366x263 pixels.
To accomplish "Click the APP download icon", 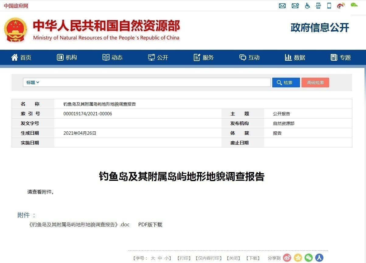I will pyautogui.click(x=319, y=6).
